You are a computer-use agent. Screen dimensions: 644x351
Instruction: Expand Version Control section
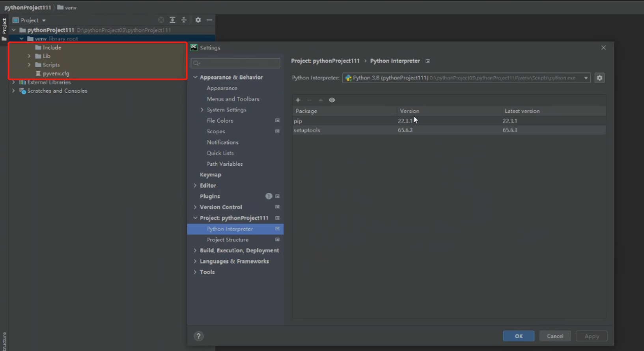pos(195,207)
